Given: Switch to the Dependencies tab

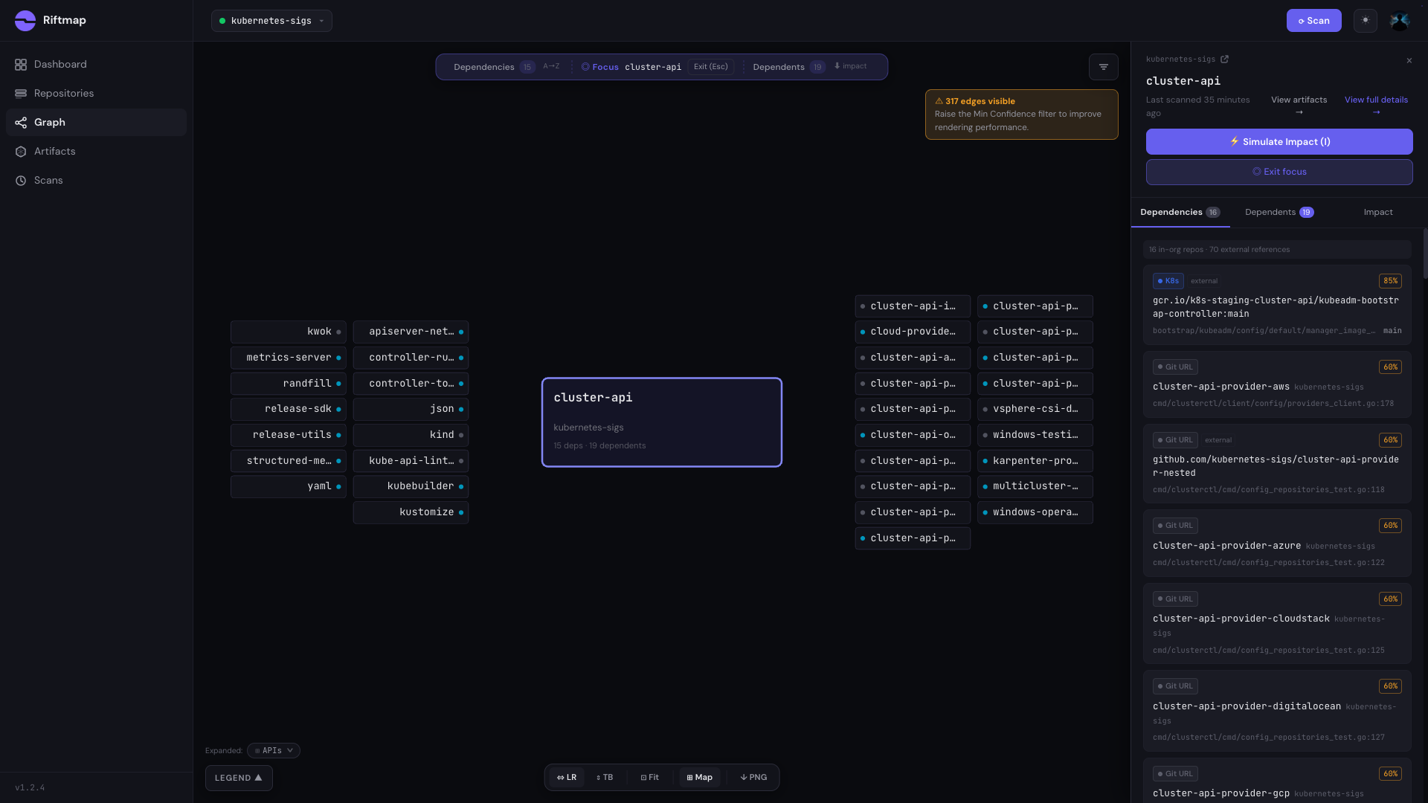Looking at the screenshot, I should tap(1180, 213).
